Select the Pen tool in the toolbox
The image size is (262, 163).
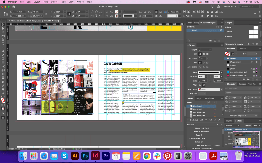click(x=3, y=51)
